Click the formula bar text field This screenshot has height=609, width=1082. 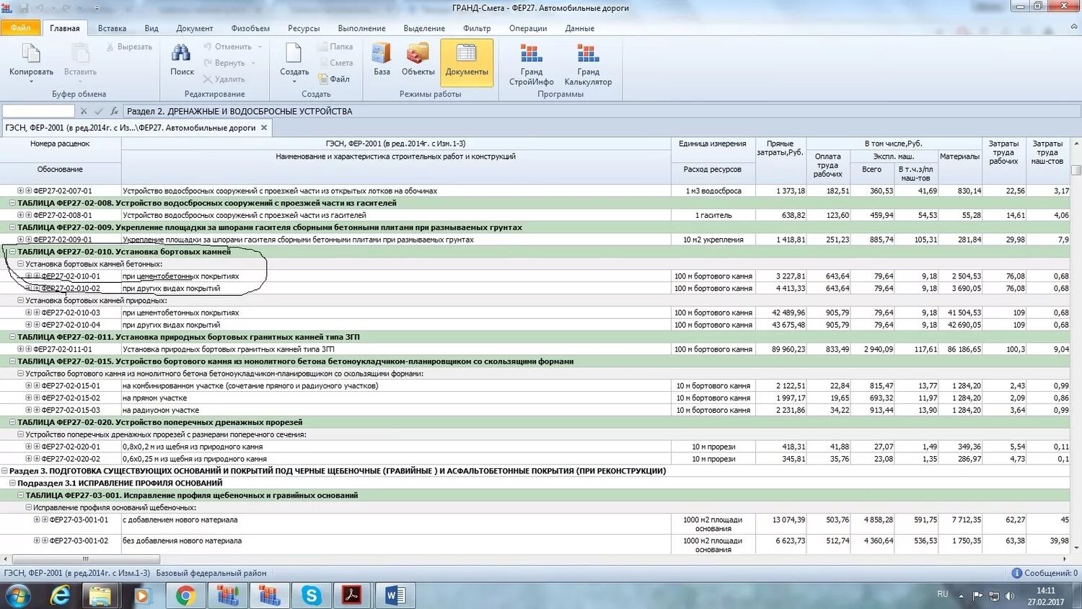coord(602,111)
